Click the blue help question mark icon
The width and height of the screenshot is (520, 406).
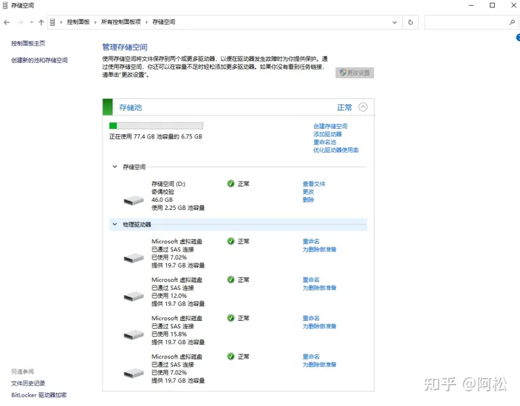[517, 37]
